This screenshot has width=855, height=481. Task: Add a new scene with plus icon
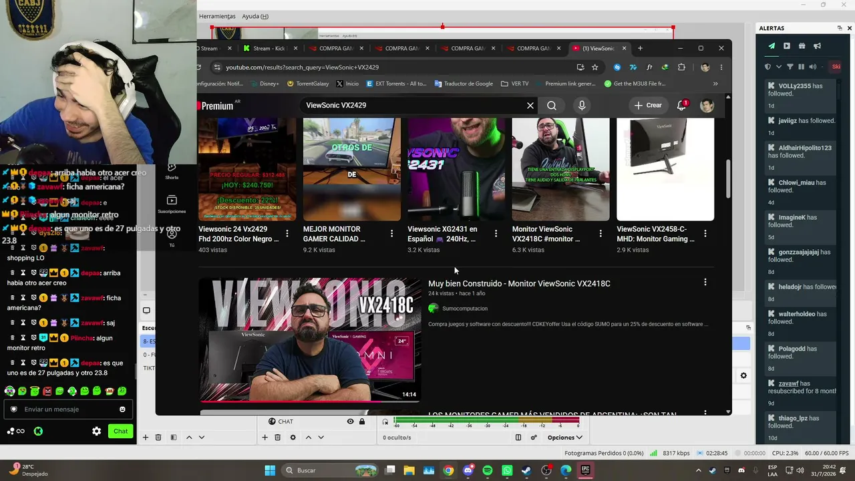click(145, 438)
